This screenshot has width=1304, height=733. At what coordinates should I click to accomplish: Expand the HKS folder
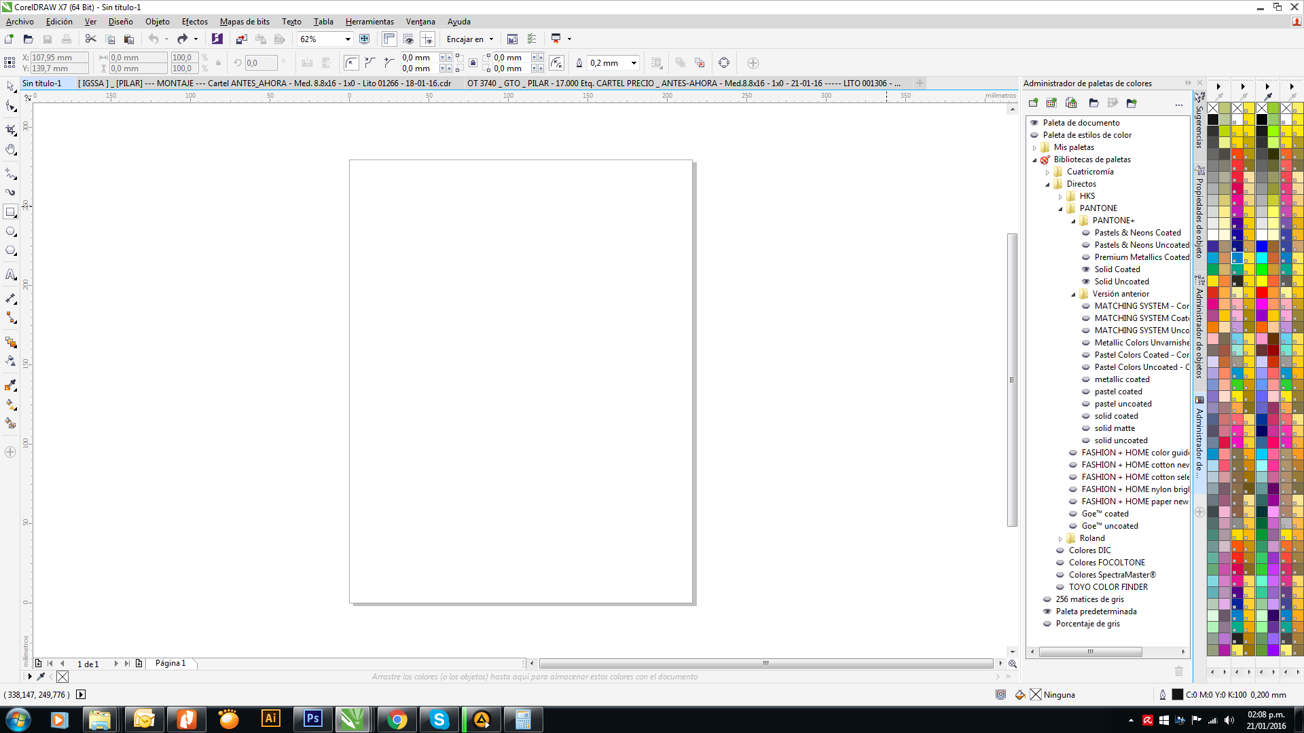1060,197
